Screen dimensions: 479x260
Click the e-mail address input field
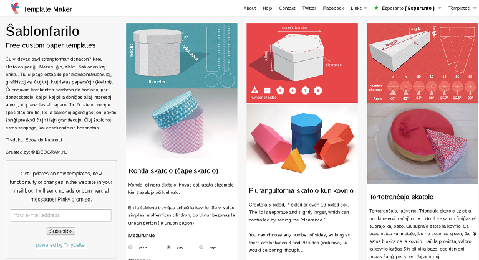[61, 215]
